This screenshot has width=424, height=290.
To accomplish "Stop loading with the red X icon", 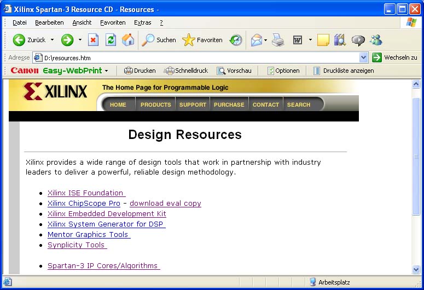I will coord(93,40).
